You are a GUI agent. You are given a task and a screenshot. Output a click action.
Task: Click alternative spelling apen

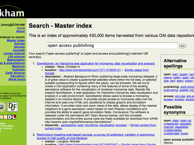(180, 81)
